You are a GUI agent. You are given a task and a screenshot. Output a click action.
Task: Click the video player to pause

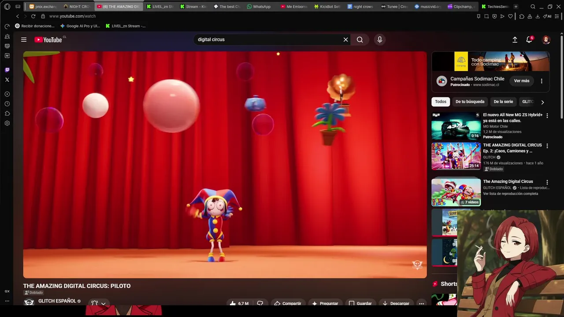[x=225, y=165]
